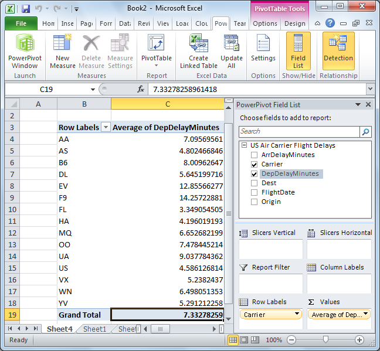
Task: Check the FlightDate field
Action: pyautogui.click(x=254, y=193)
